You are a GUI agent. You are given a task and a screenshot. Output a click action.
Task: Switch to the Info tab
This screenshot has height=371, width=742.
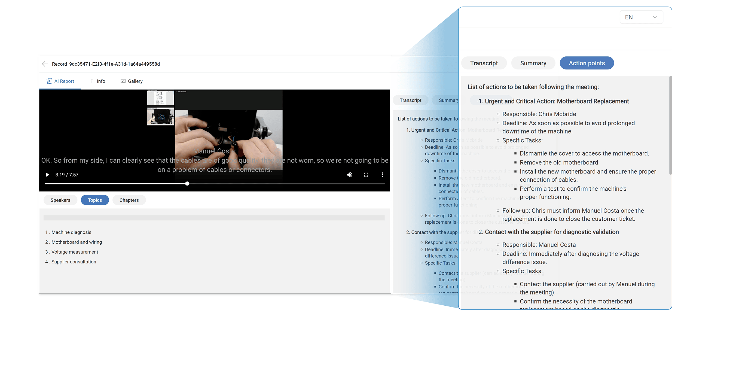(x=98, y=81)
